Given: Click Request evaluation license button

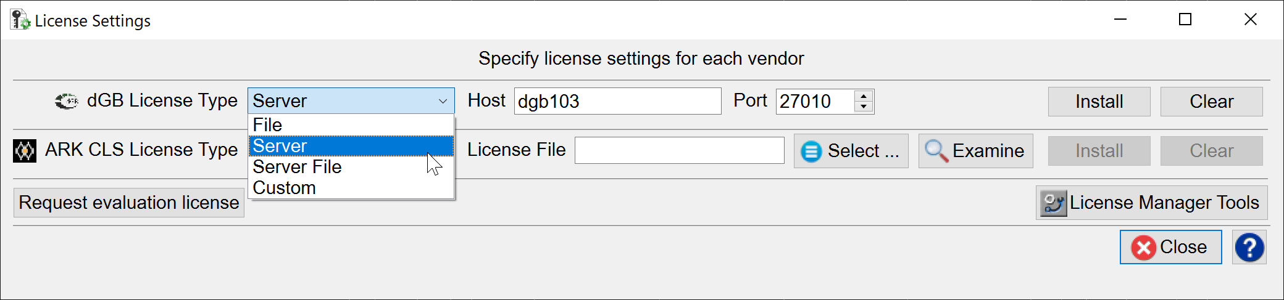Looking at the screenshot, I should pyautogui.click(x=129, y=203).
